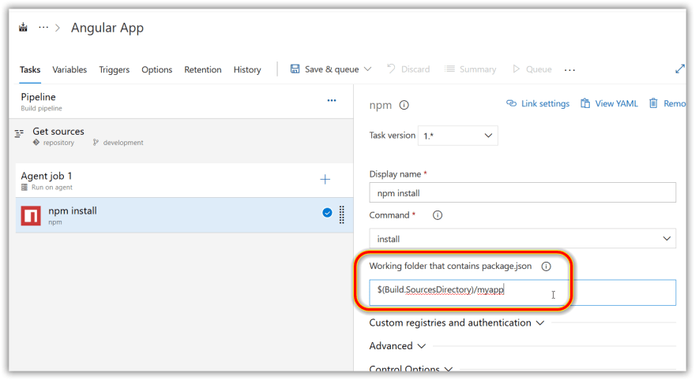
Task: Click the Get sources list icon
Action: pyautogui.click(x=19, y=133)
